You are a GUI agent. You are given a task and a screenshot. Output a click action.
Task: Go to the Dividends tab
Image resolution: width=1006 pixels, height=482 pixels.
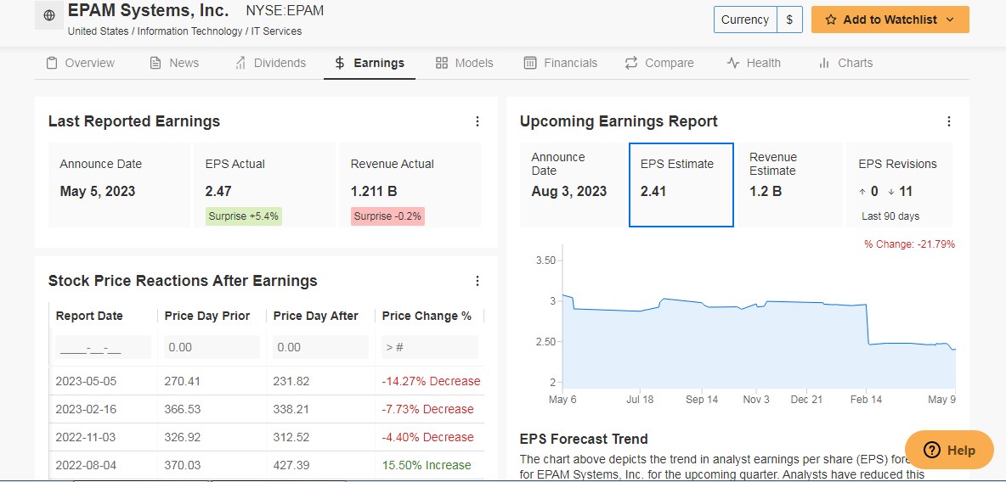[270, 63]
